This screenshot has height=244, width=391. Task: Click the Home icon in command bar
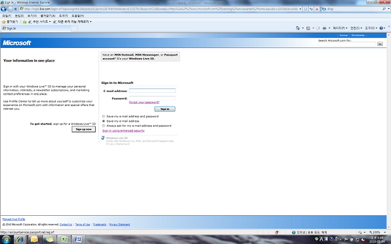tap(298, 28)
